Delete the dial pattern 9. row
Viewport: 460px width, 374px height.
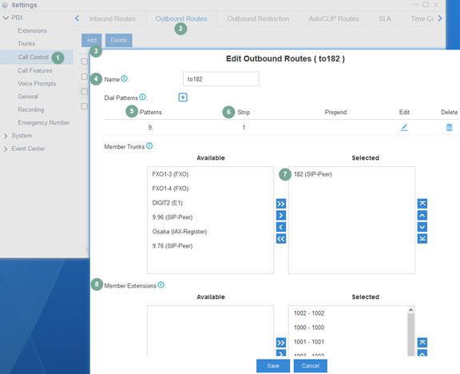449,127
